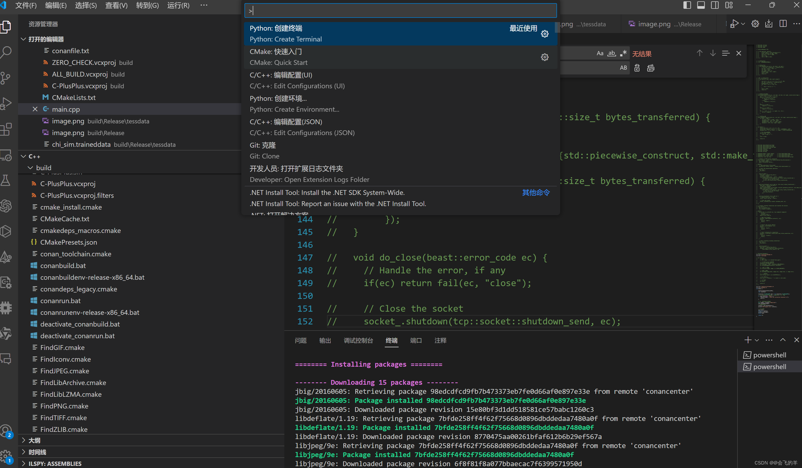Open the 运行(R) menu
This screenshot has height=468, width=802.
click(178, 5)
